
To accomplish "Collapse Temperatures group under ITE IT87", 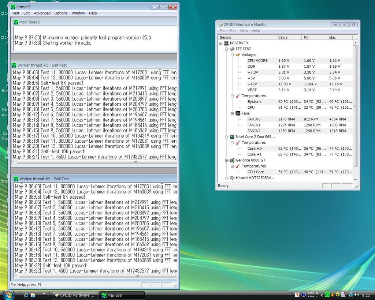I will pos(232,96).
